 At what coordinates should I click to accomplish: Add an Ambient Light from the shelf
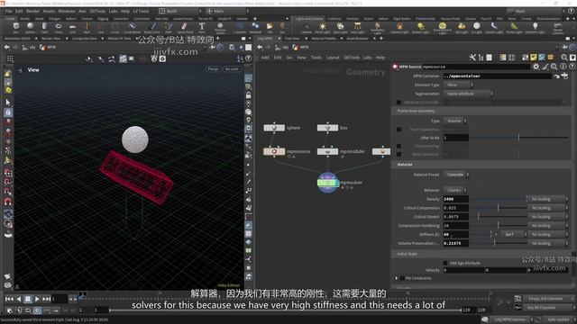pos(535,28)
